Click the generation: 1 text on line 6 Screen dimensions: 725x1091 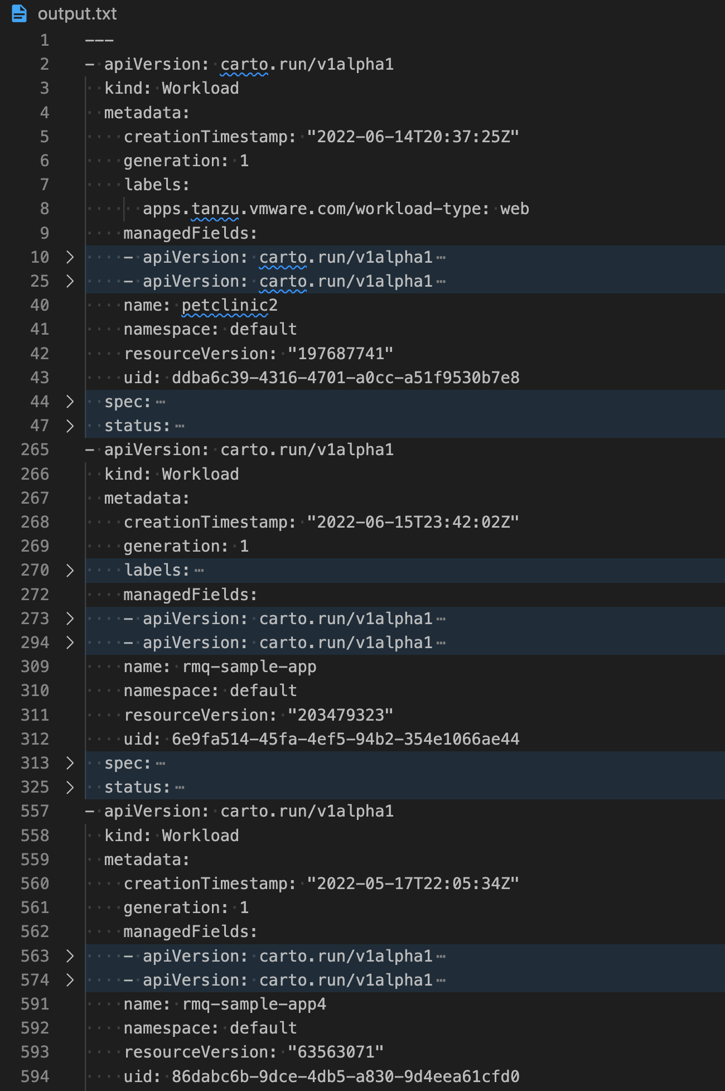click(186, 161)
